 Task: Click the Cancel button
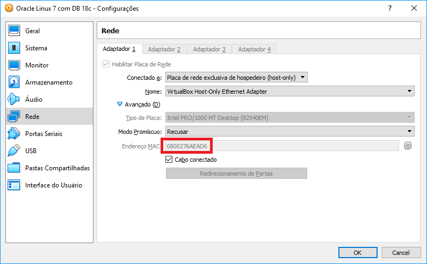coord(401,253)
